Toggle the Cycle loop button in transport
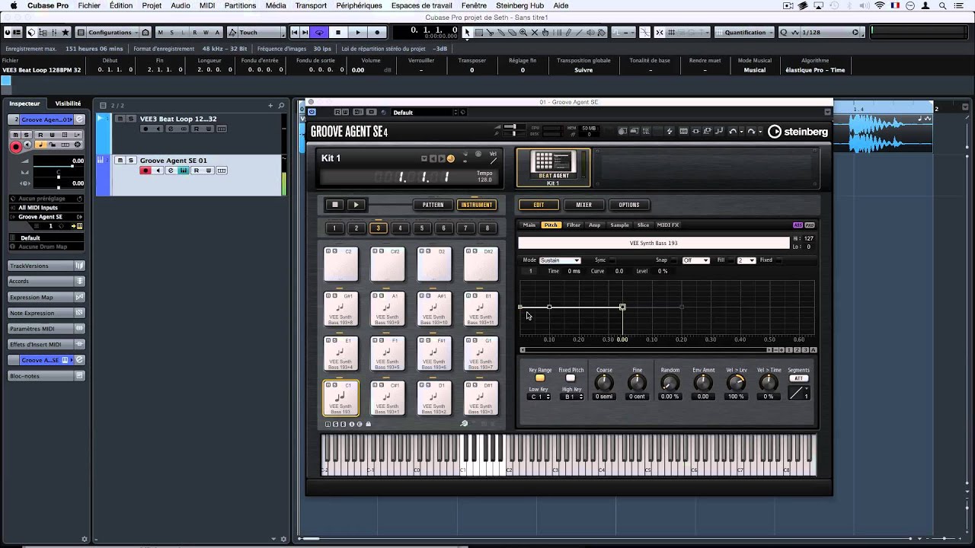Viewport: 975px width, 548px height. point(319,32)
